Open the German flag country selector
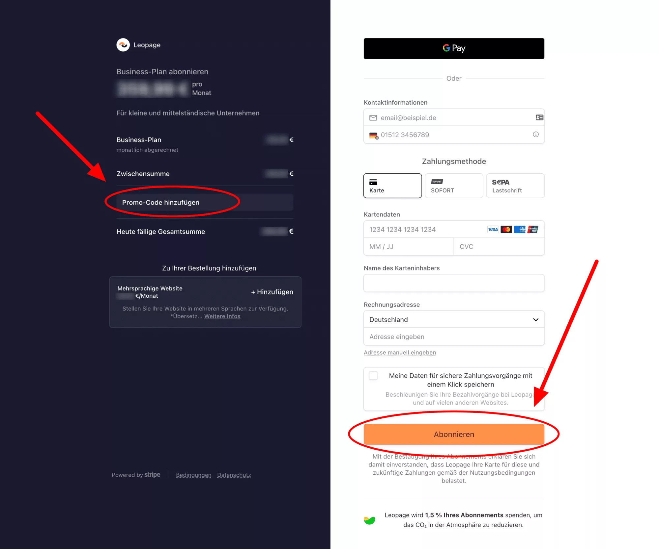The image size is (659, 549). (374, 135)
